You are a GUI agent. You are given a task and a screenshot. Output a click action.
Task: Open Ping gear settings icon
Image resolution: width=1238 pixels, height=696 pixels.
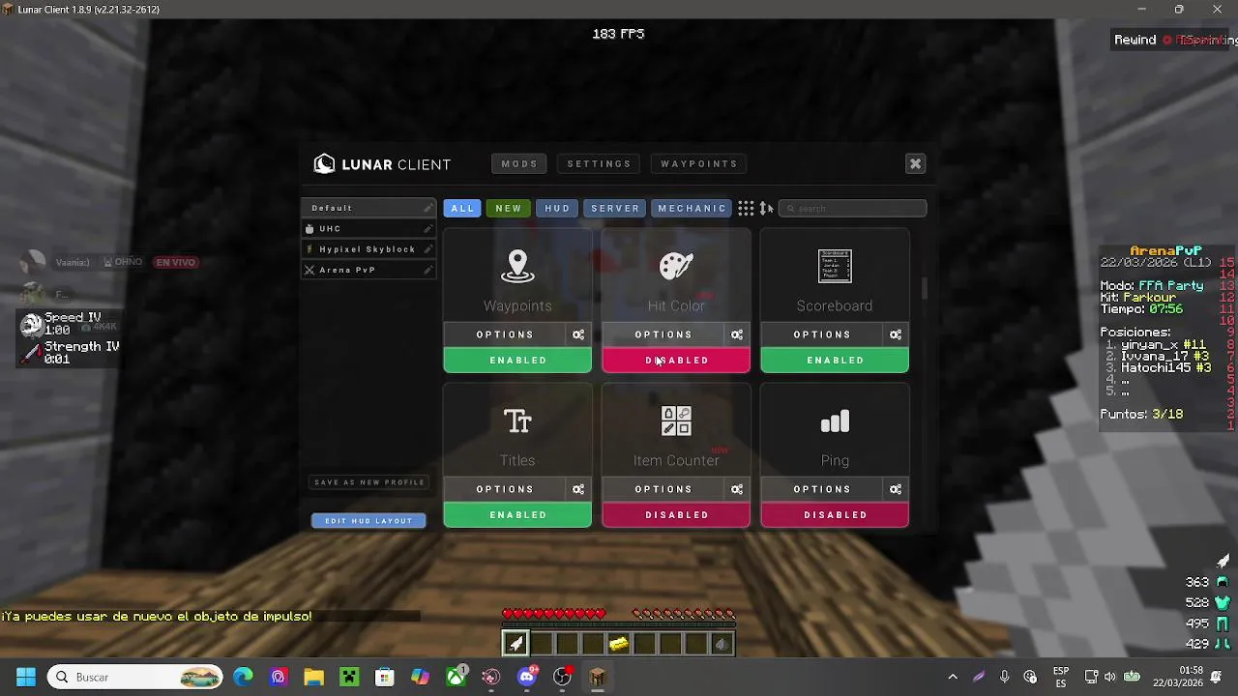click(896, 489)
